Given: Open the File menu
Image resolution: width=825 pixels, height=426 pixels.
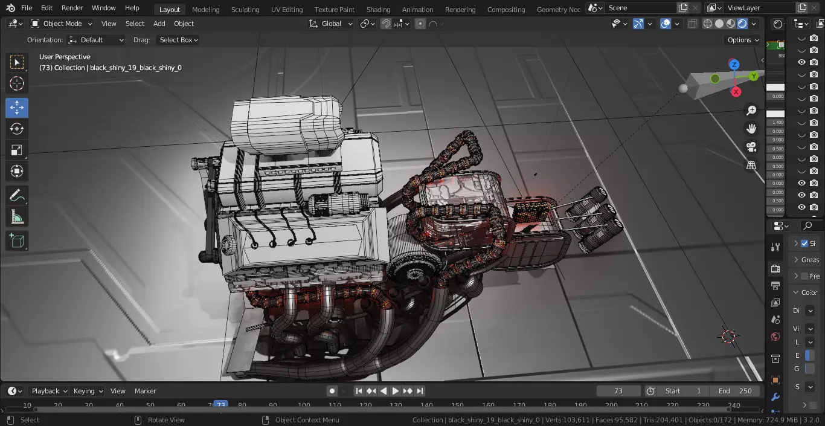Looking at the screenshot, I should tap(27, 8).
